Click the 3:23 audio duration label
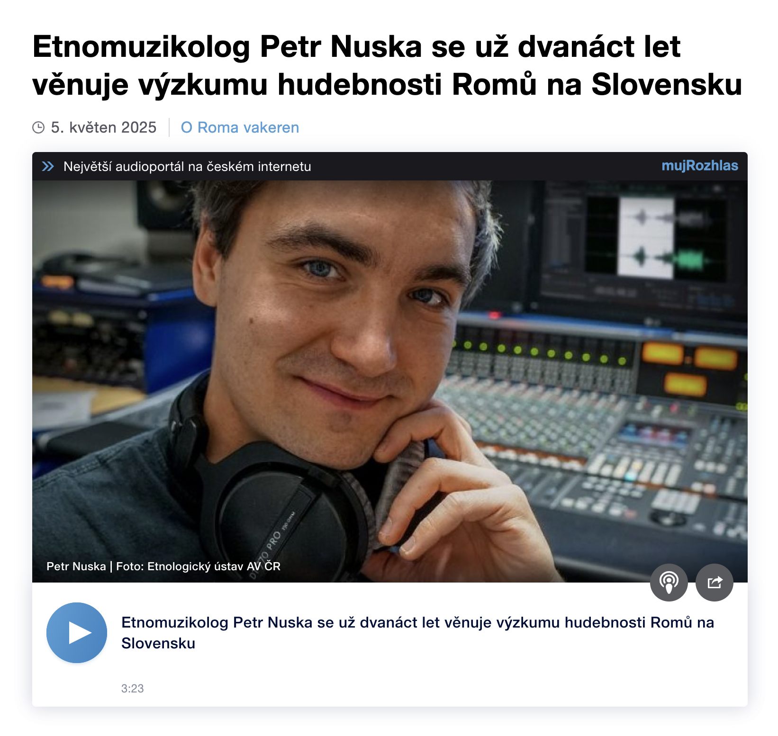 [132, 688]
